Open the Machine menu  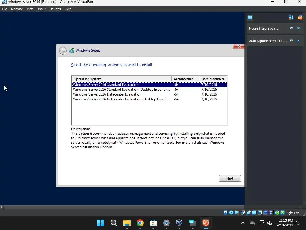tap(17, 9)
